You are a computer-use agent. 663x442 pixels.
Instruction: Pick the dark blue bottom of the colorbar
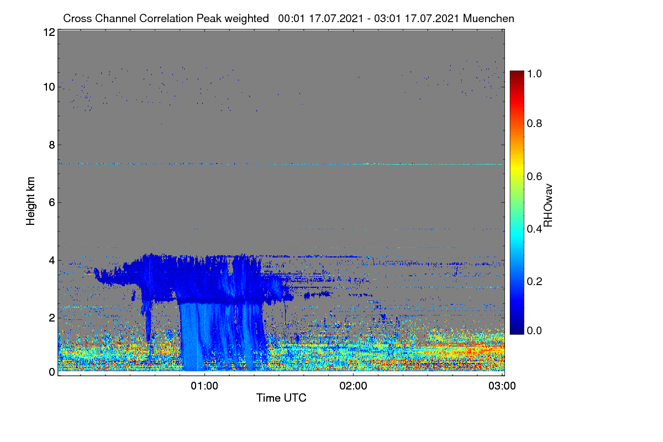tap(517, 330)
